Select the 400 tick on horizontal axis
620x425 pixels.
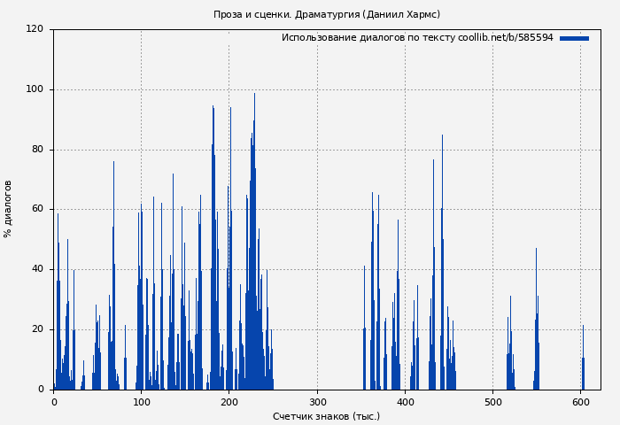404,402
